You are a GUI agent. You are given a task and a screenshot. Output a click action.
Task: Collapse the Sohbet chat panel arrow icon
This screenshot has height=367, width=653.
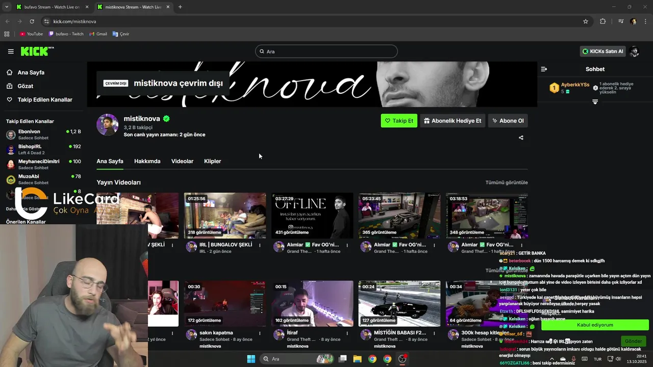[x=544, y=69]
